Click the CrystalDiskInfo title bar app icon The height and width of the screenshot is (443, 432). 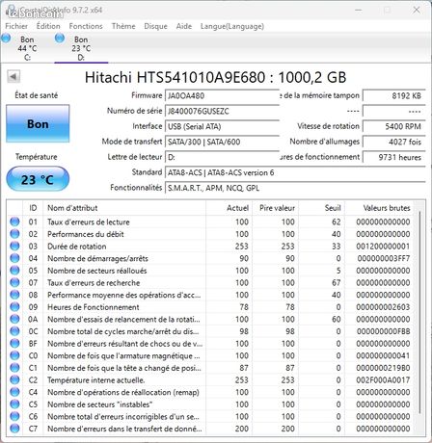click(11, 10)
